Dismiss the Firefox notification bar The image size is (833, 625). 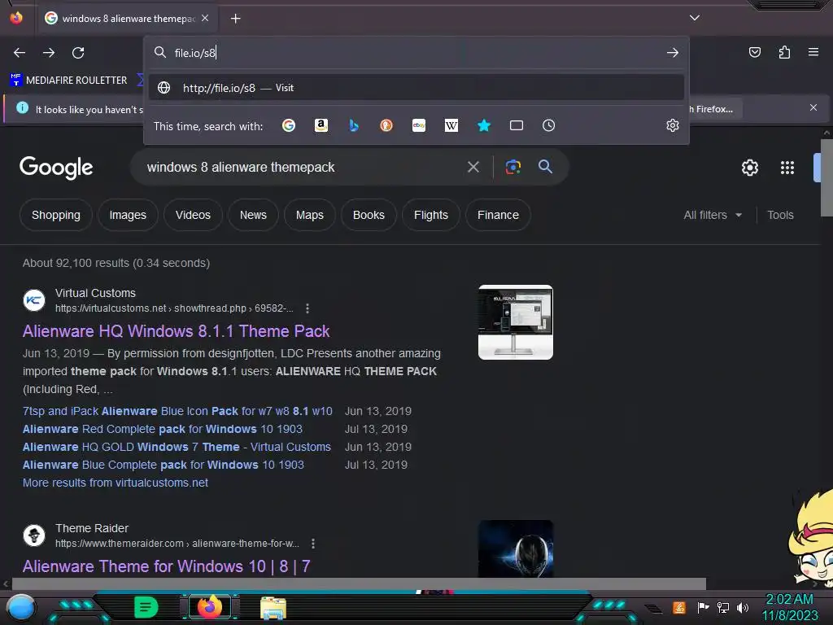coord(813,108)
